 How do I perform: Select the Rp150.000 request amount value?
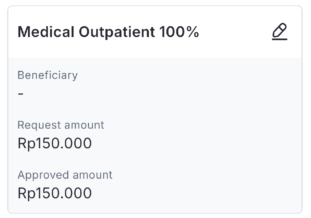coord(54,144)
